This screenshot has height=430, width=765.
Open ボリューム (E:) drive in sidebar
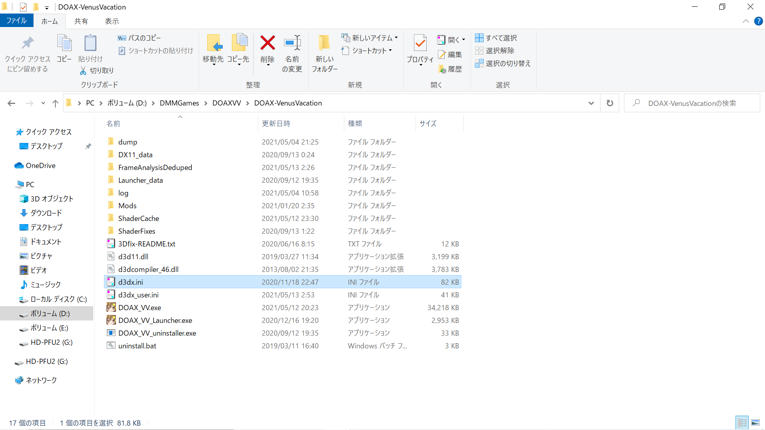tap(44, 328)
